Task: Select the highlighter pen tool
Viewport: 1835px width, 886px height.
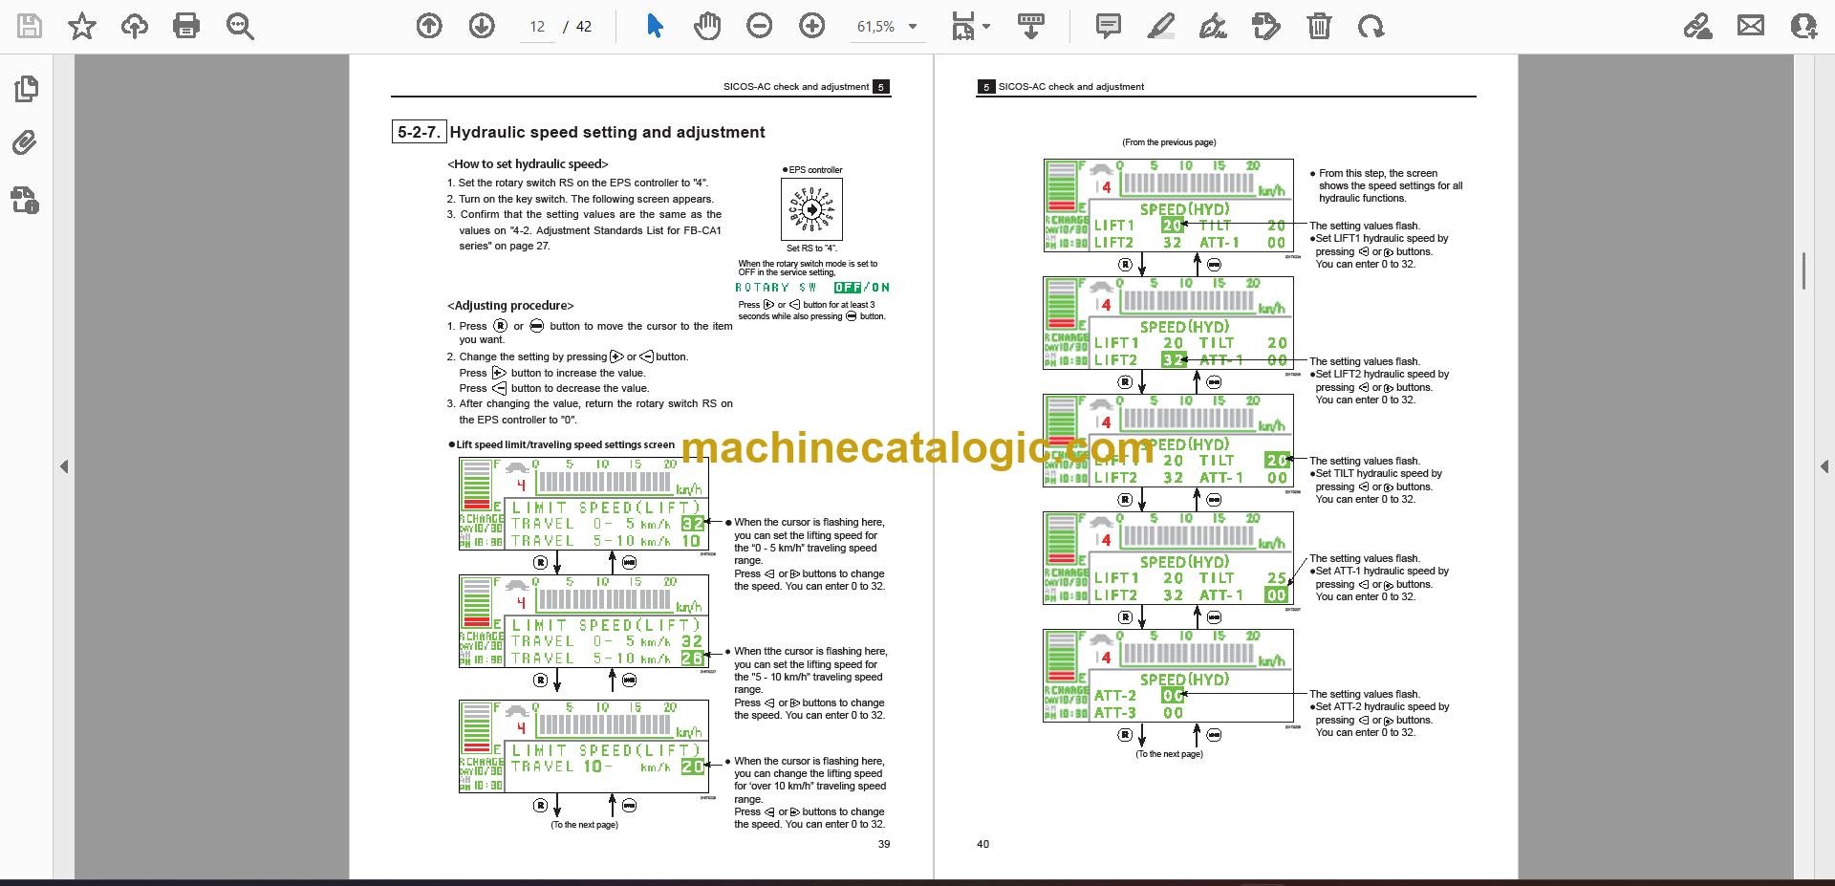Action: pyautogui.click(x=1160, y=26)
